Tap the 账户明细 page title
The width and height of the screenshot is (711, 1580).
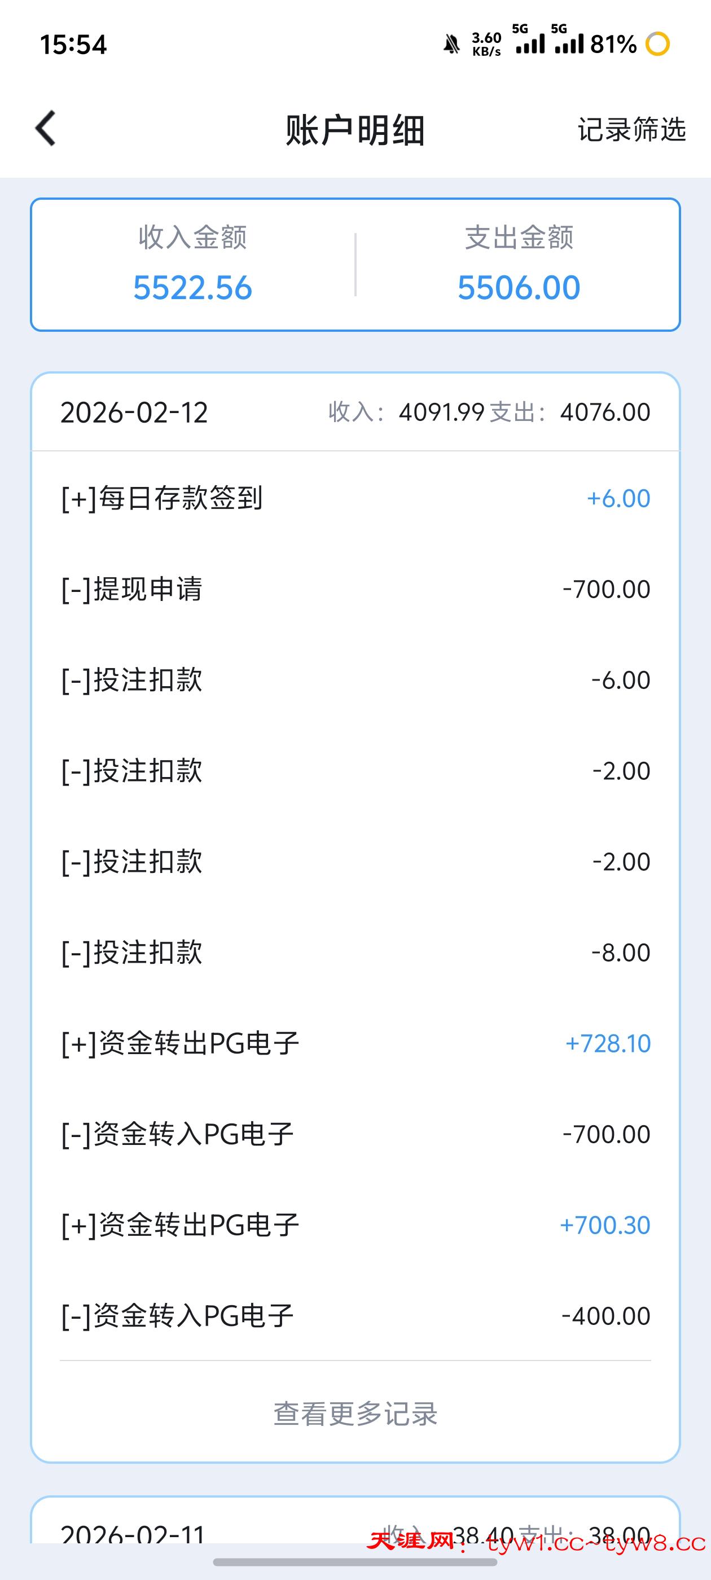click(355, 130)
